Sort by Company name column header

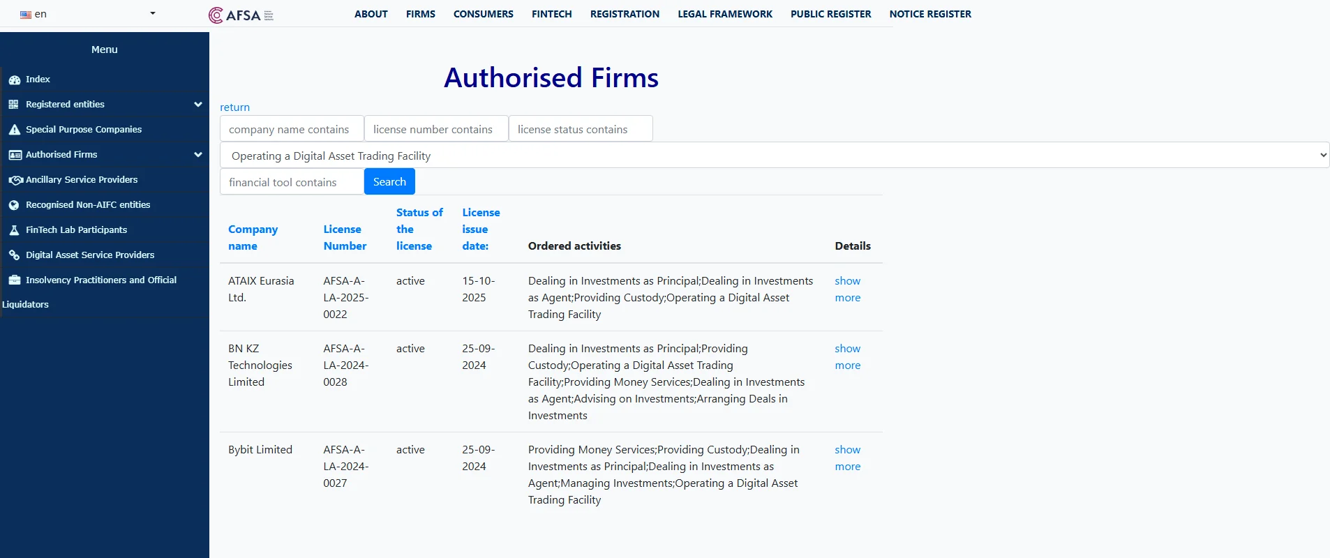(253, 238)
